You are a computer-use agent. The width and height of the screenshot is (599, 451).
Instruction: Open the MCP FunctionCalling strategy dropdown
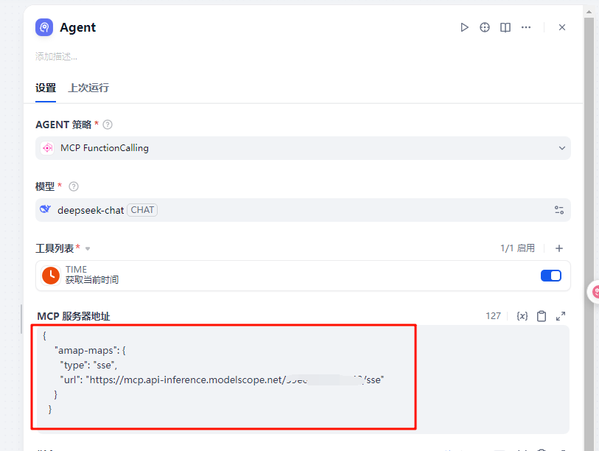pyautogui.click(x=303, y=148)
